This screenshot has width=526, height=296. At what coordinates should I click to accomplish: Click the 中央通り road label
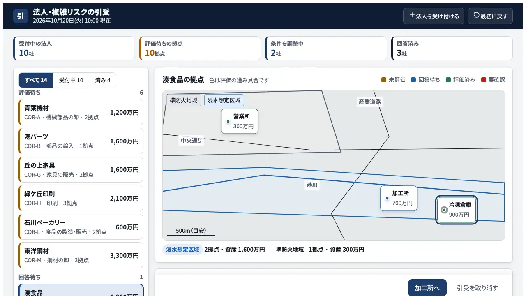coord(191,141)
